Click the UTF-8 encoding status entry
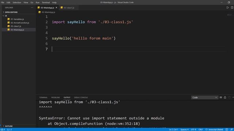 click(193, 130)
